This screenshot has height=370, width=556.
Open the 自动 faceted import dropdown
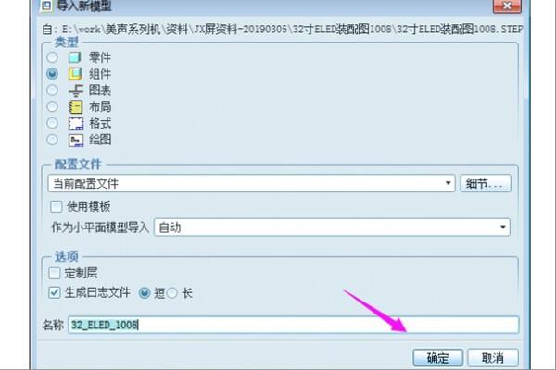tap(332, 228)
